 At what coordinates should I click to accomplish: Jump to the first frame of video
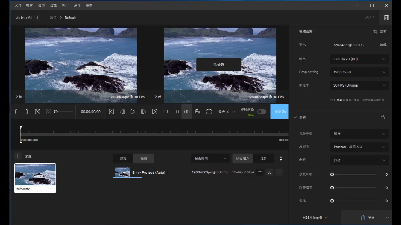point(111,112)
